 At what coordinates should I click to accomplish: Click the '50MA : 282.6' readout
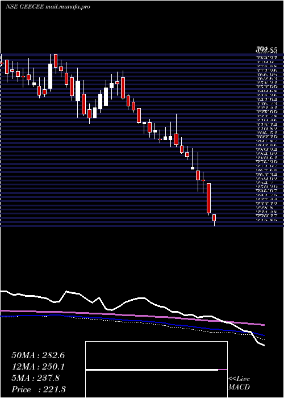coord(38,355)
